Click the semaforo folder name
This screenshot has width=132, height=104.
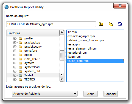[x=31, y=51]
